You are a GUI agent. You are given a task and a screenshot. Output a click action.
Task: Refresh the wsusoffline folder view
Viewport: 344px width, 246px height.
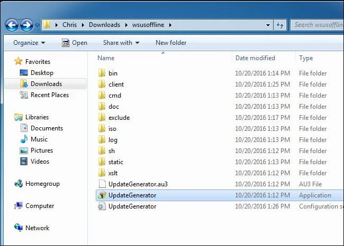tap(280, 25)
